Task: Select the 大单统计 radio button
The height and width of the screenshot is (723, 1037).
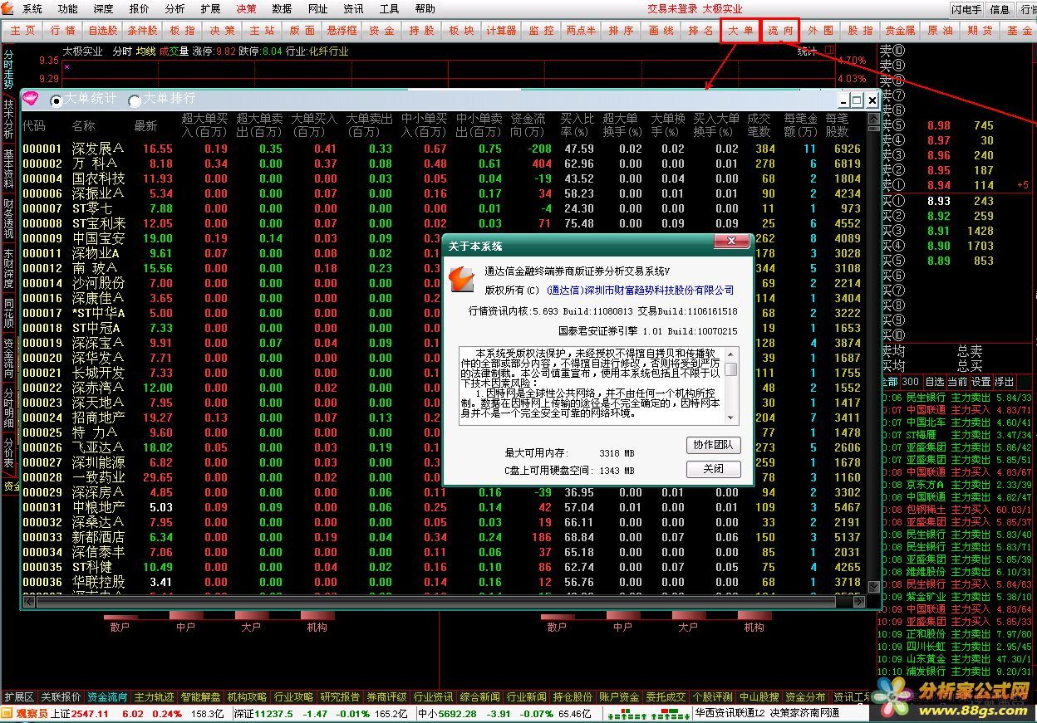Action: pos(57,100)
